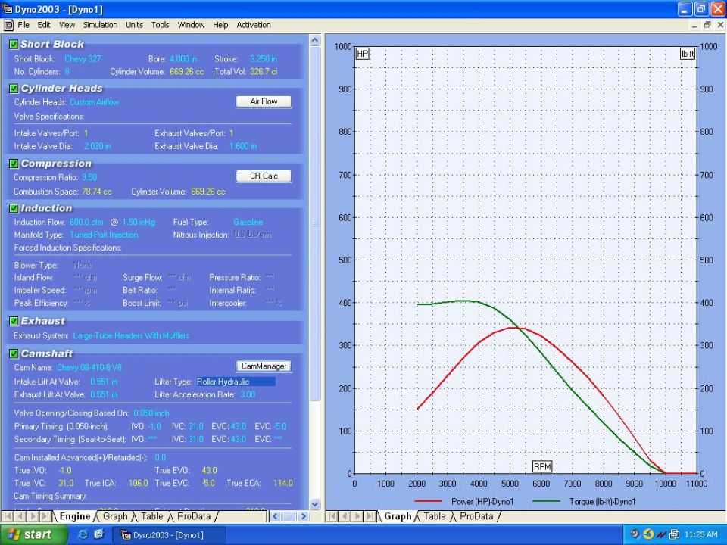Change Tuned-Port Injection manifold type
The width and height of the screenshot is (727, 545).
104,235
